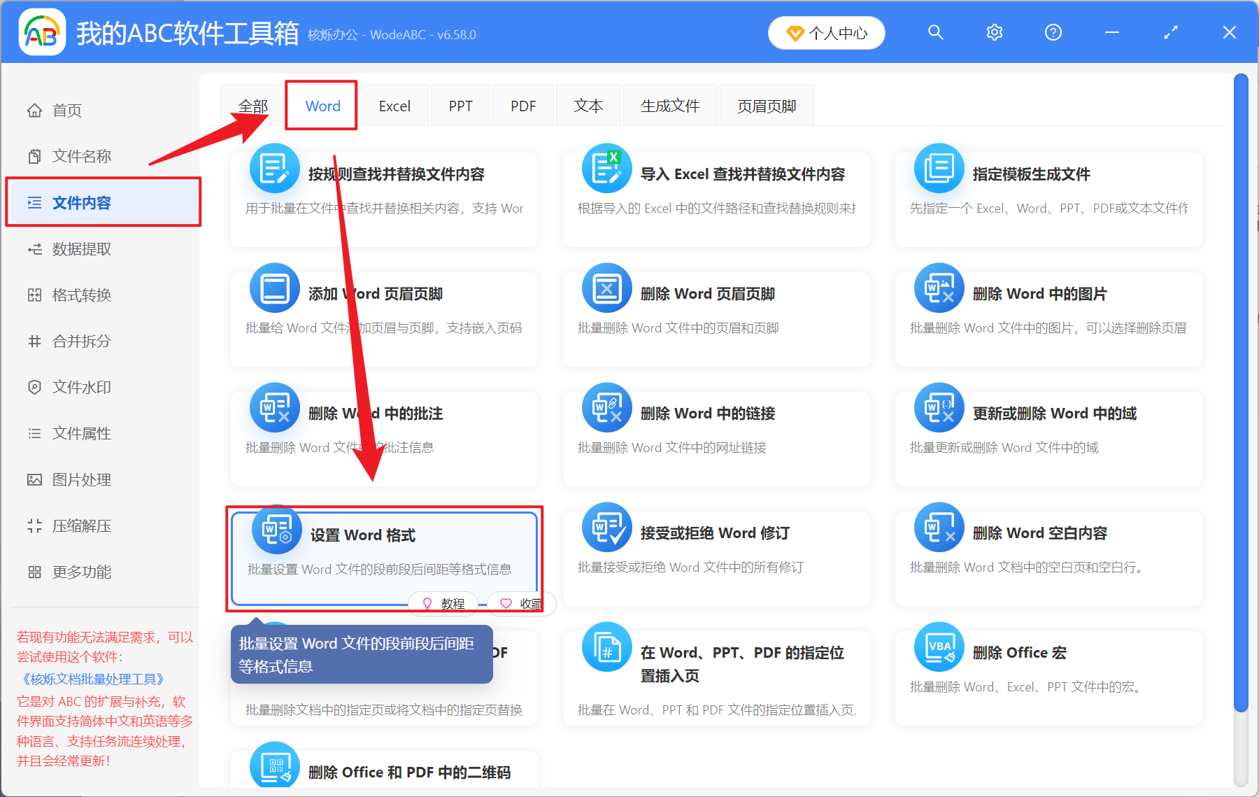Viewport: 1259px width, 797px height.
Task: Open the search magnifier in the title bar
Action: coord(936,32)
